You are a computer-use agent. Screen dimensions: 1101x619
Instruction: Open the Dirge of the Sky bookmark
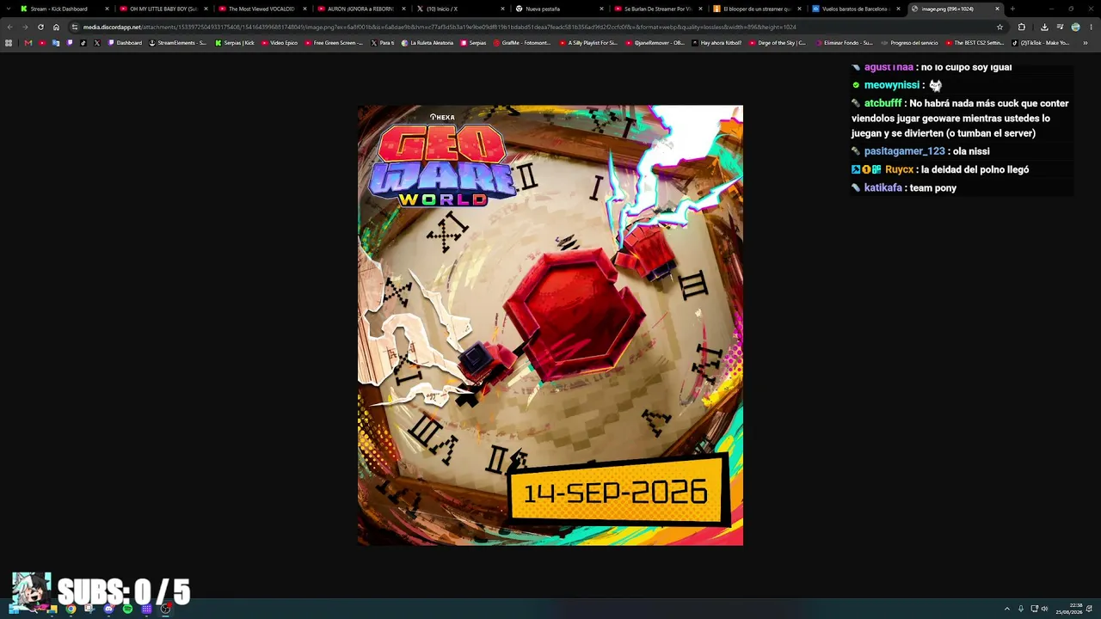[x=778, y=43]
